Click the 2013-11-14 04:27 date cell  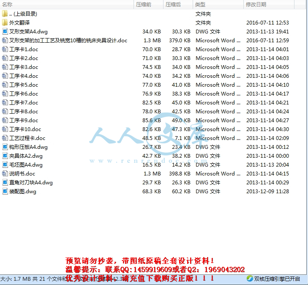tap(267, 120)
